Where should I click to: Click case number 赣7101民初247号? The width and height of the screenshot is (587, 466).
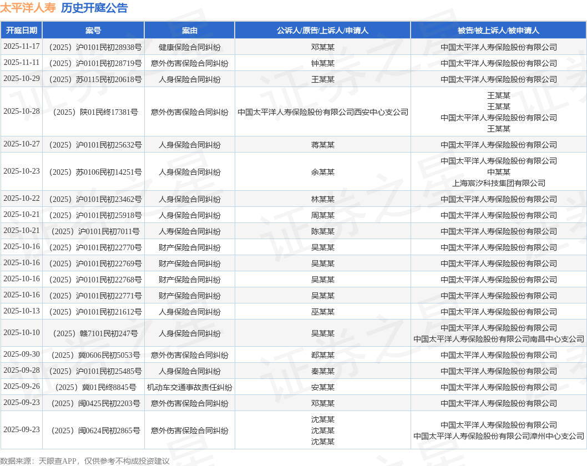(95, 333)
